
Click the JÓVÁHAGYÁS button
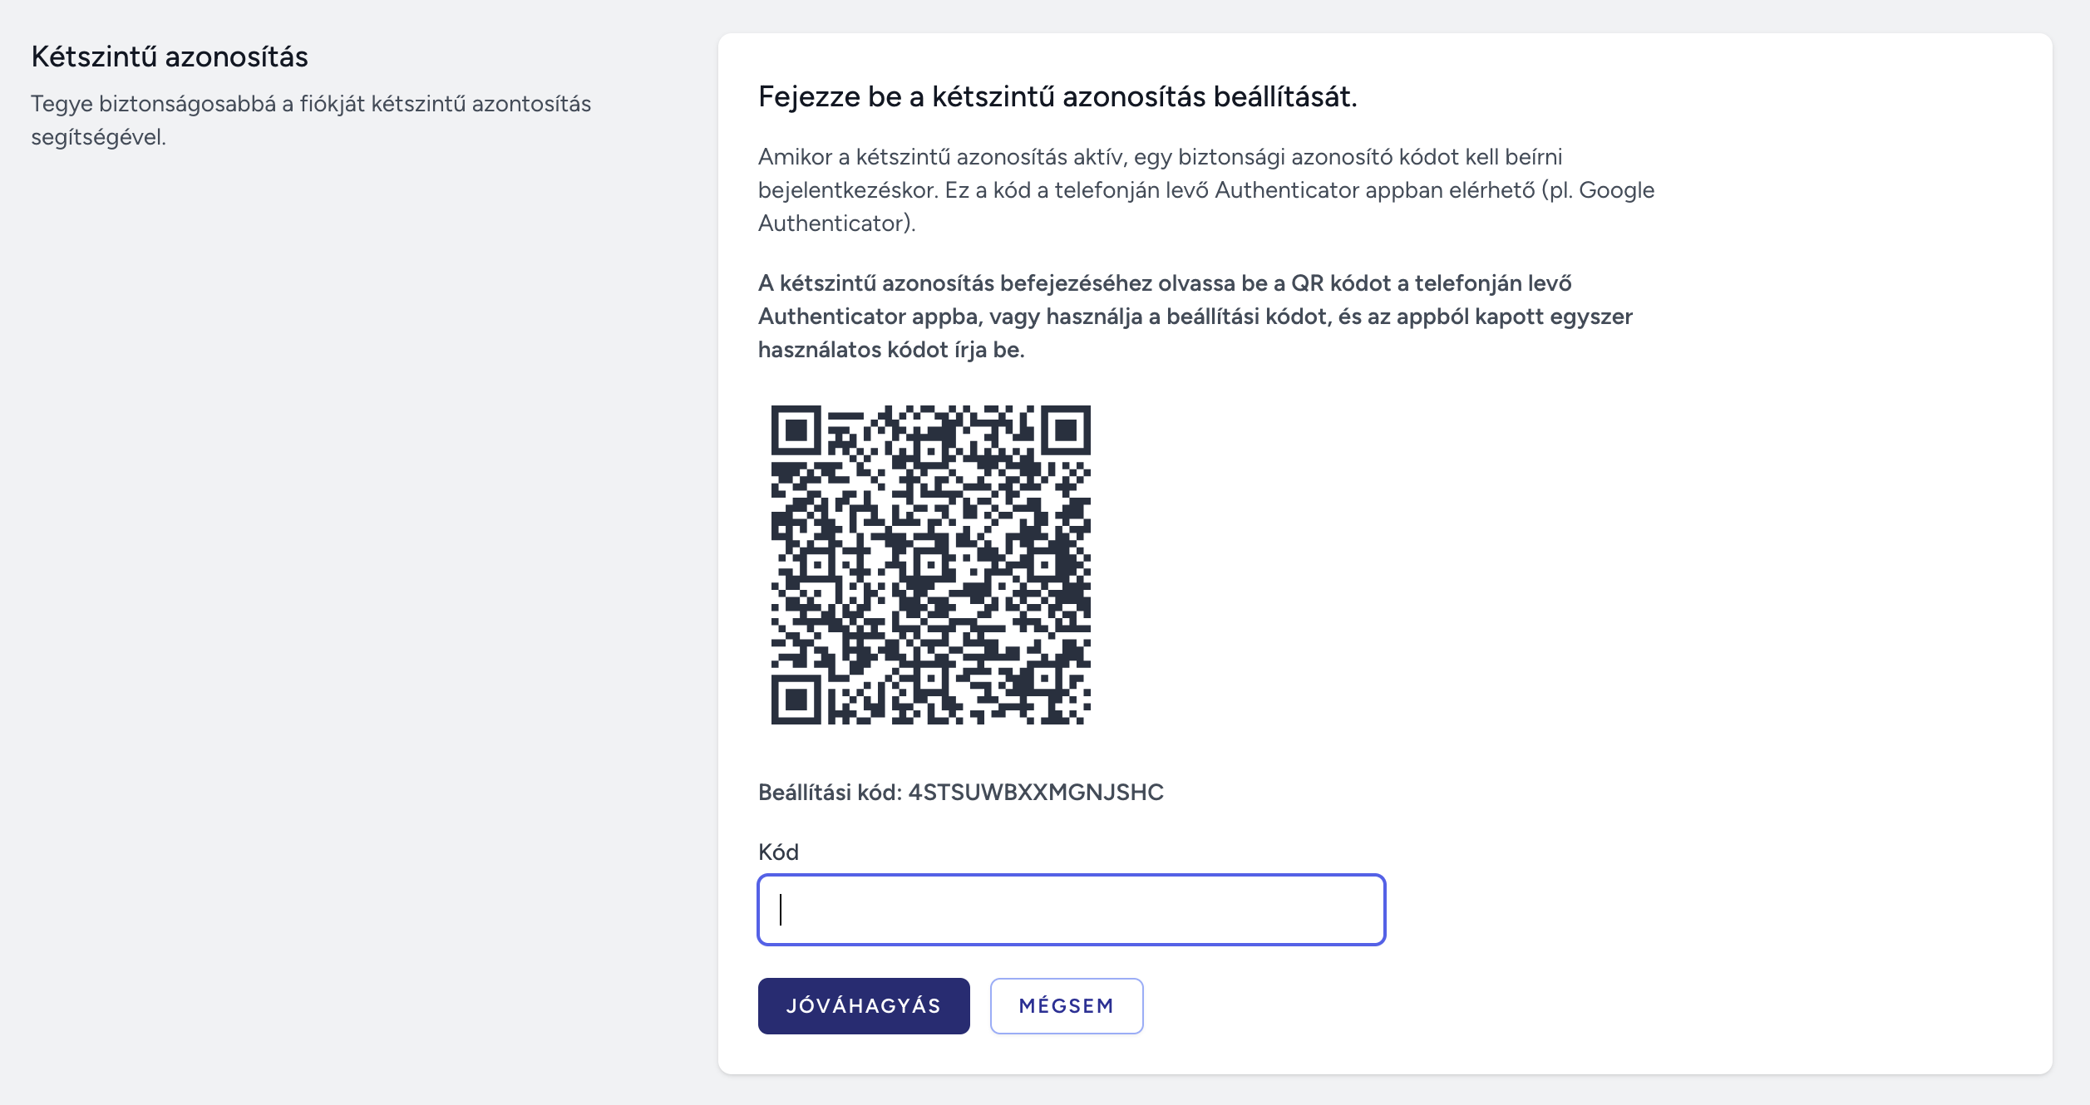864,1005
